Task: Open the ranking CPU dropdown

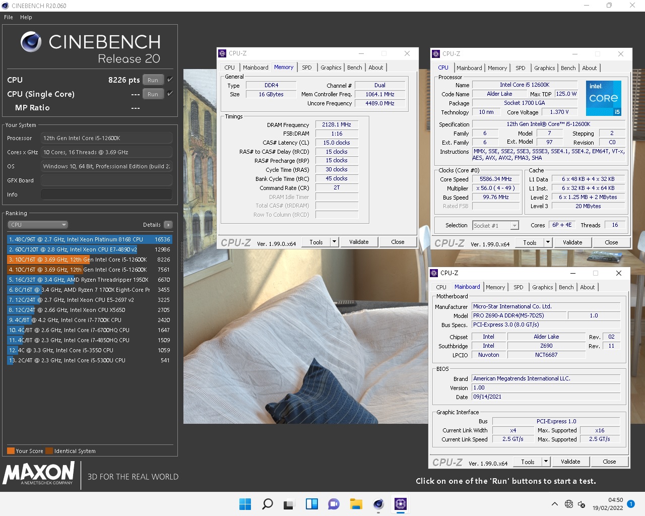Action: click(x=38, y=225)
